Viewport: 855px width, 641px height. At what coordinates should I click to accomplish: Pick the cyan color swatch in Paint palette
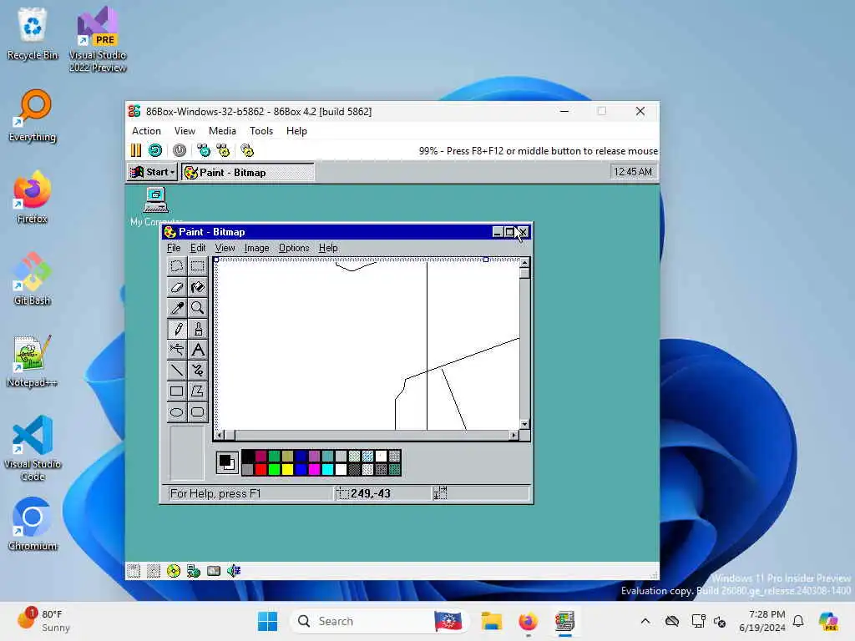[x=327, y=469]
